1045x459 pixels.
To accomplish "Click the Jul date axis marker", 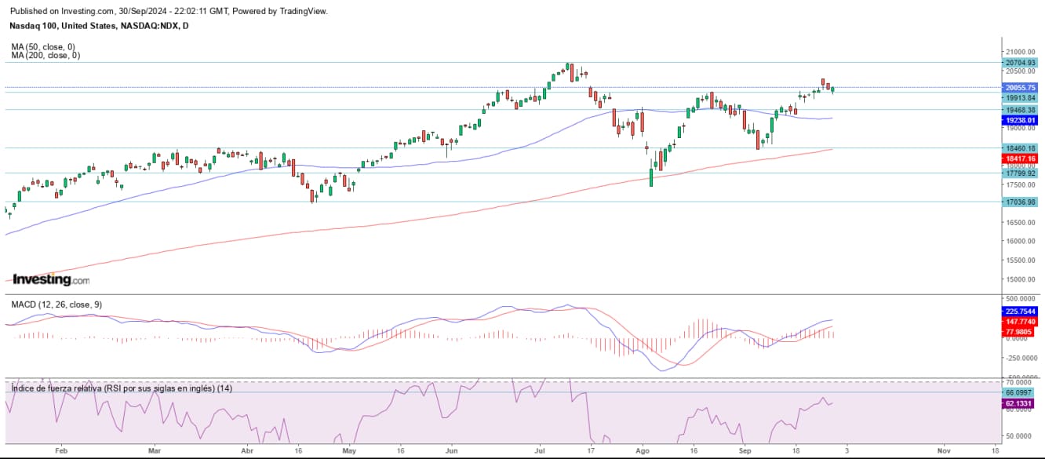I will (540, 451).
